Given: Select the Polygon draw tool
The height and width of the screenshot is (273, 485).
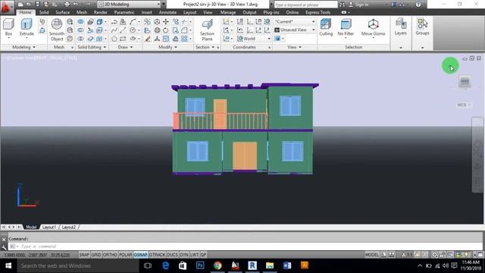Looking at the screenshot, I should pos(114,39).
